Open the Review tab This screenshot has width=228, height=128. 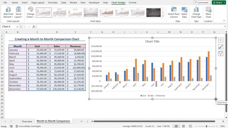click(73, 2)
